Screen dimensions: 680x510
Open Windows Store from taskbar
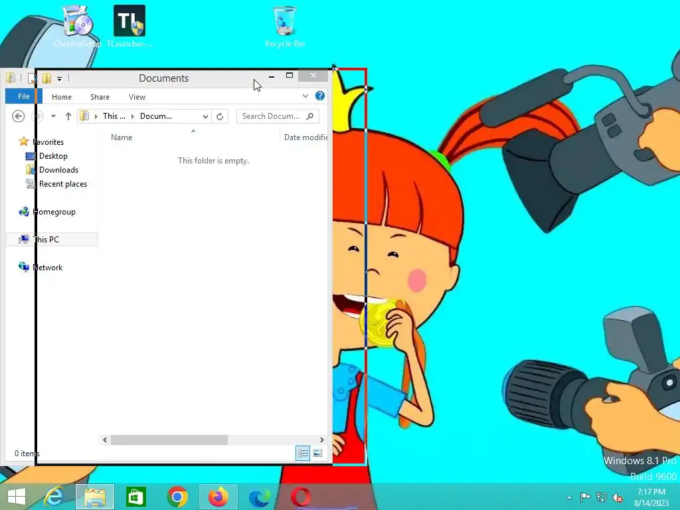[x=135, y=497]
